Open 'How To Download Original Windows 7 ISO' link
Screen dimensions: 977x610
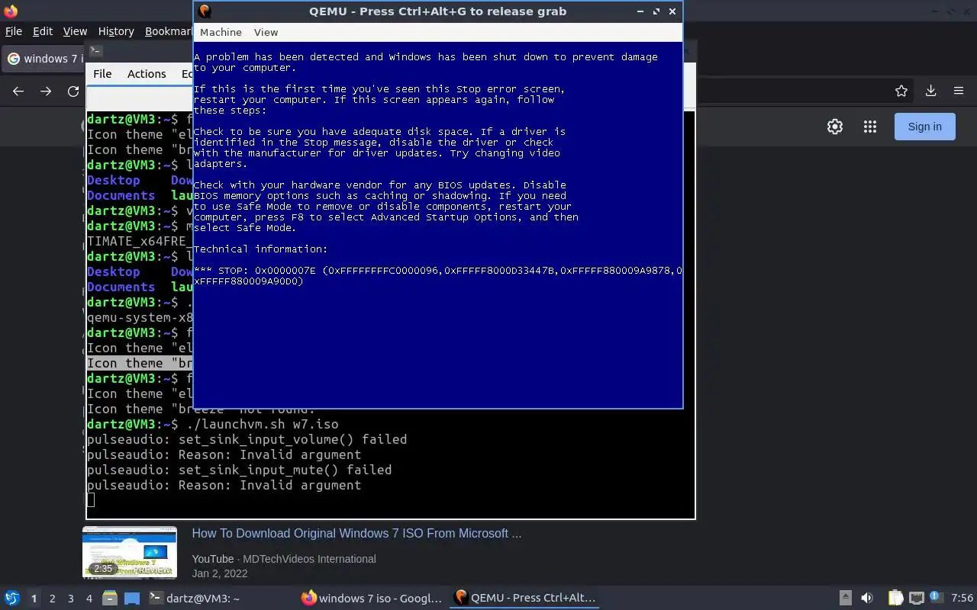356,533
